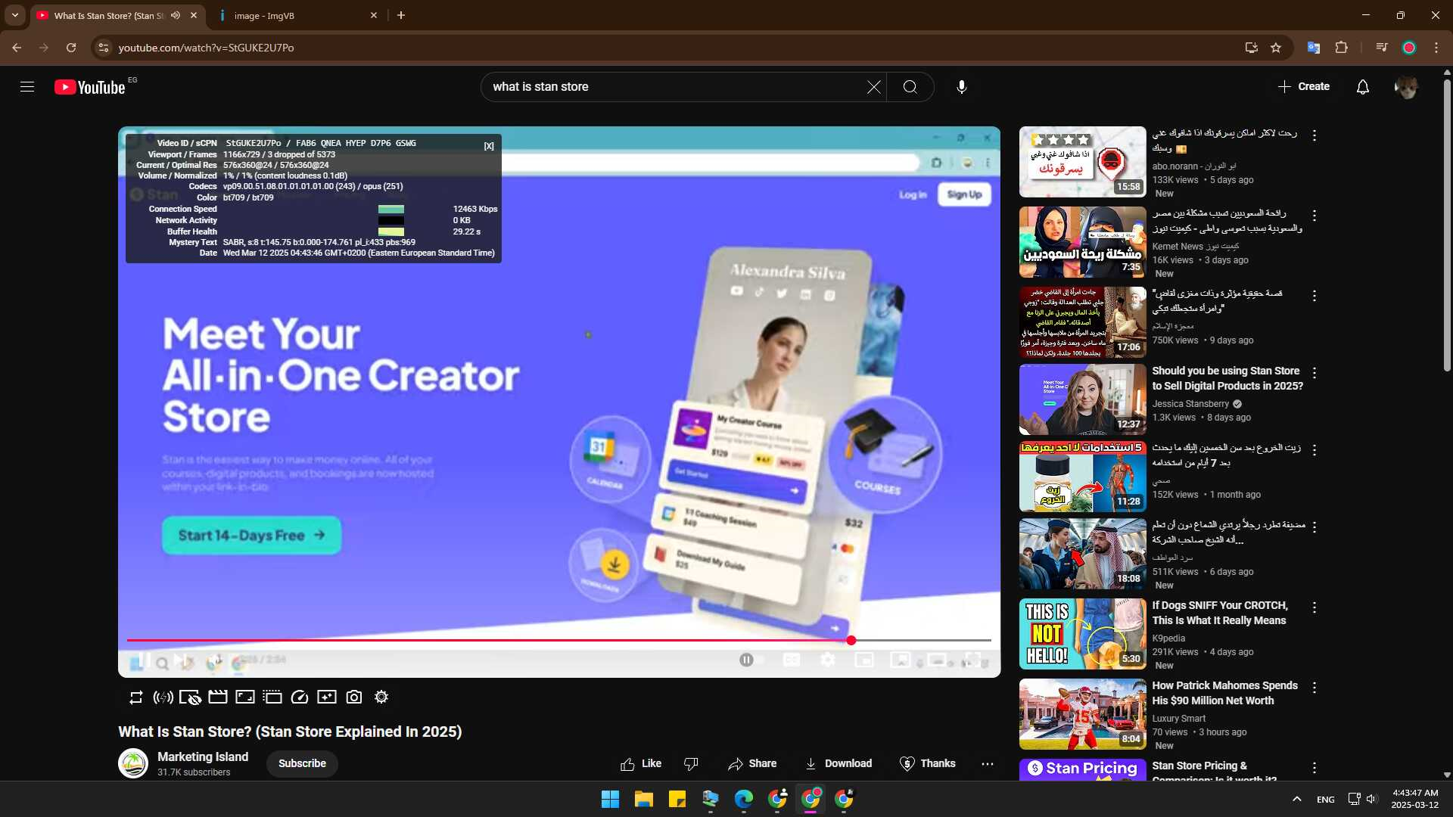Open 'If Dogs SNIFF Your CROTCH' video title
The height and width of the screenshot is (817, 1453).
tap(1219, 613)
